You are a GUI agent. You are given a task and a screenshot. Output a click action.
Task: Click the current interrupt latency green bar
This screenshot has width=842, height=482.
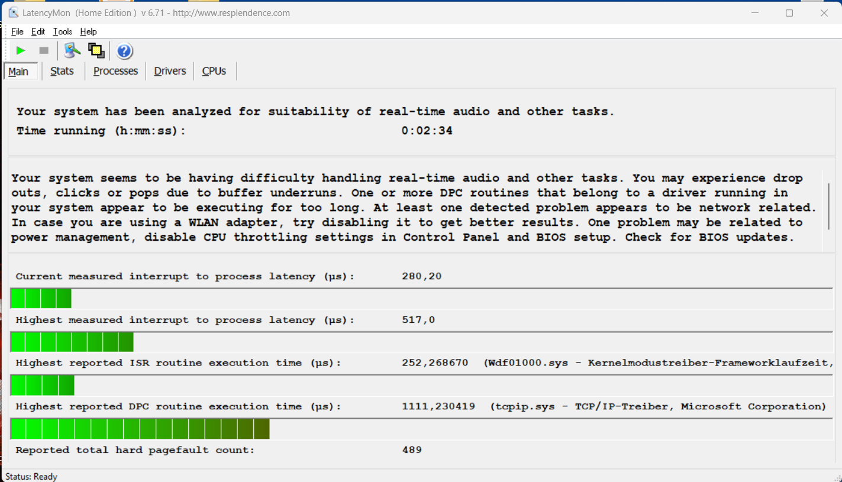(41, 299)
